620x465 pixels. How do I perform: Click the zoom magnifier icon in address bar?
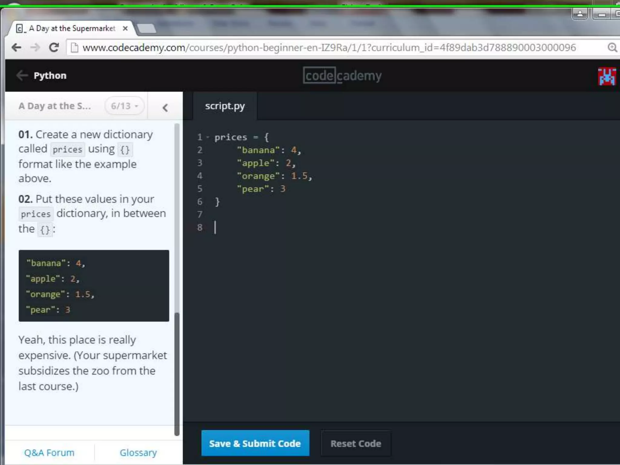(x=612, y=48)
